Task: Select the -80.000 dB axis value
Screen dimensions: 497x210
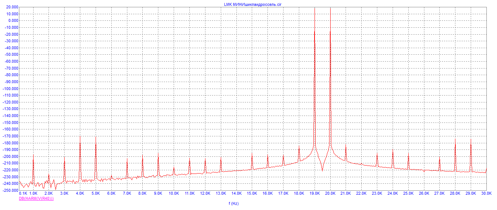Action: point(11,75)
